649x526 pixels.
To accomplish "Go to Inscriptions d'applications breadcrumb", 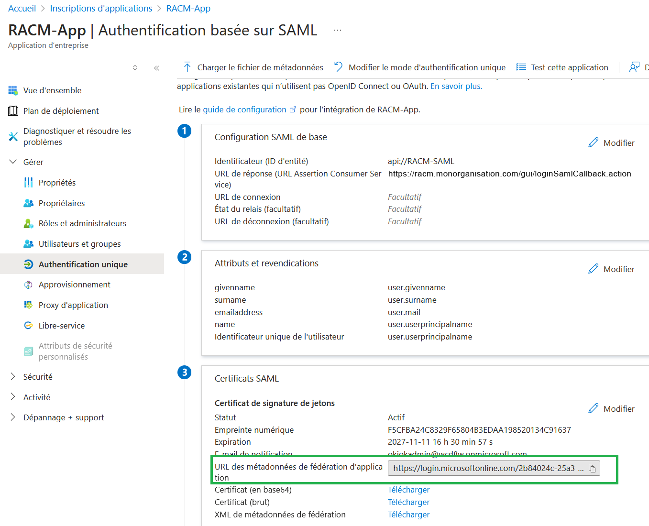I will pos(101,9).
